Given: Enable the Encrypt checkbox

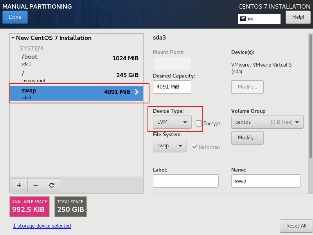Looking at the screenshot, I should (x=199, y=123).
